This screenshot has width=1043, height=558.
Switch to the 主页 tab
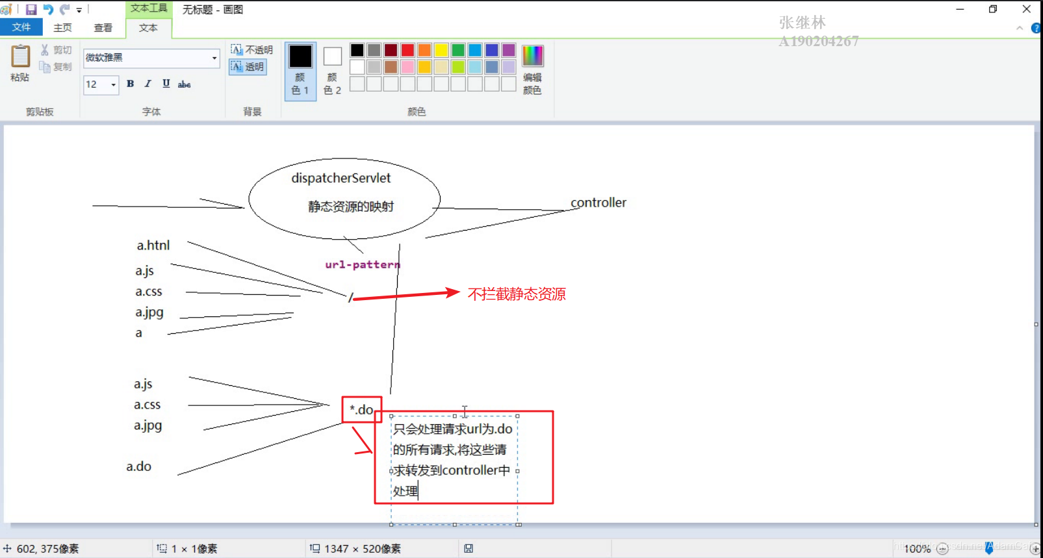click(x=63, y=28)
